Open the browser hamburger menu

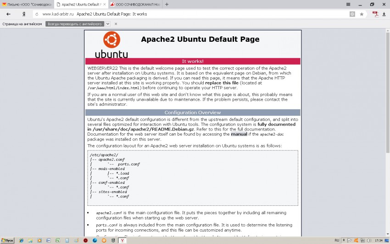coord(349,4)
